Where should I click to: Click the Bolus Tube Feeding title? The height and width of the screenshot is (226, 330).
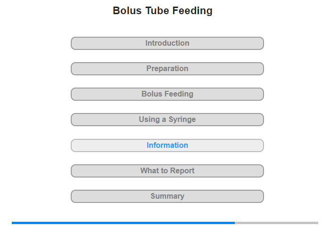tap(163, 11)
